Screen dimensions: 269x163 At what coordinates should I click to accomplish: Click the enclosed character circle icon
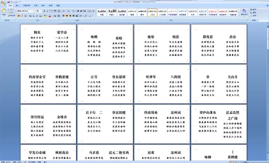(x=58, y=16)
